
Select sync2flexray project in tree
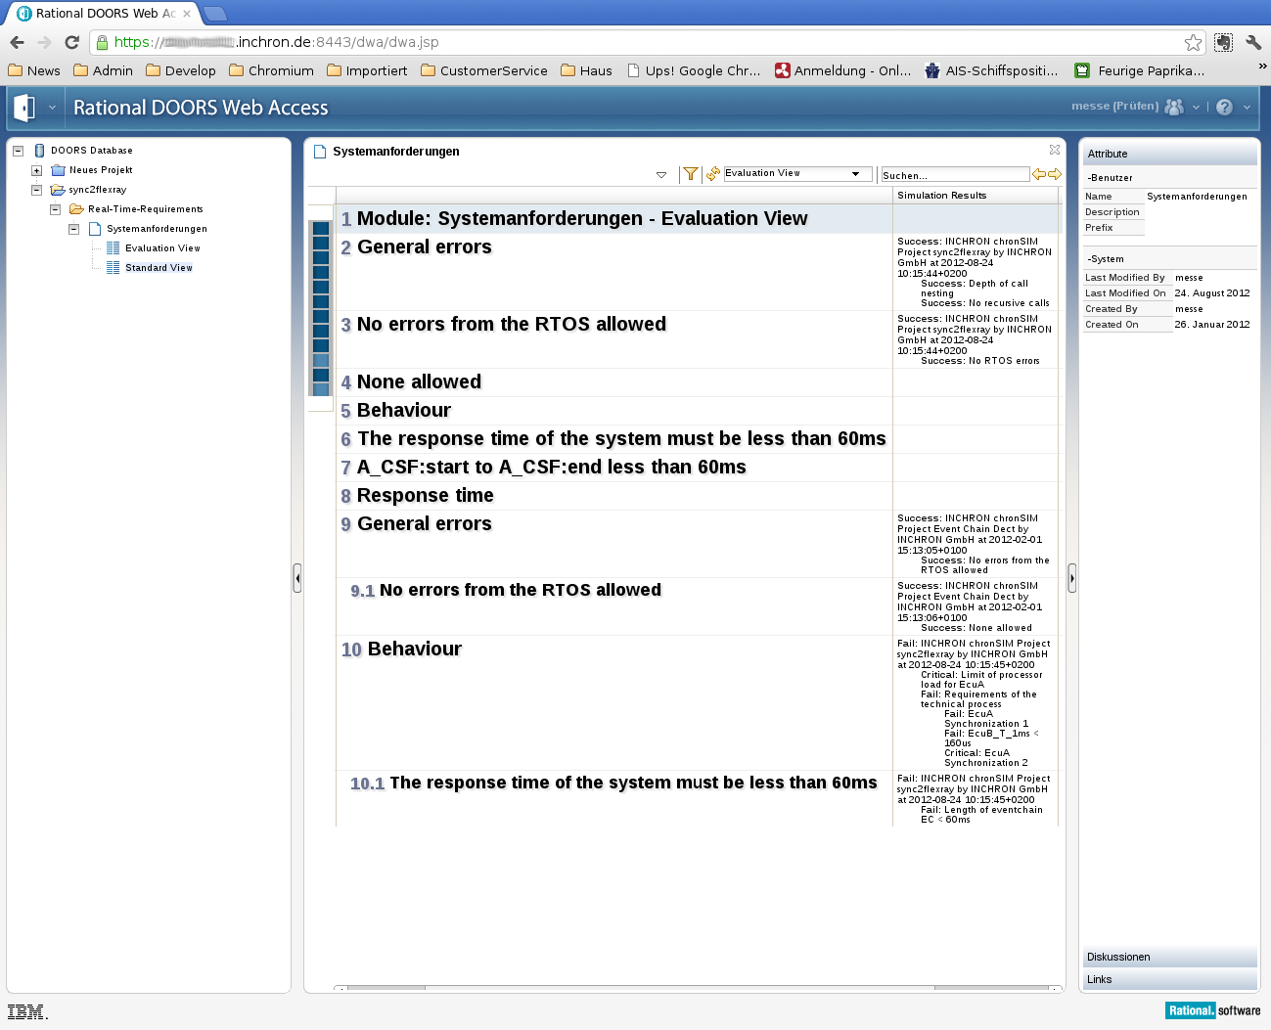tap(97, 190)
